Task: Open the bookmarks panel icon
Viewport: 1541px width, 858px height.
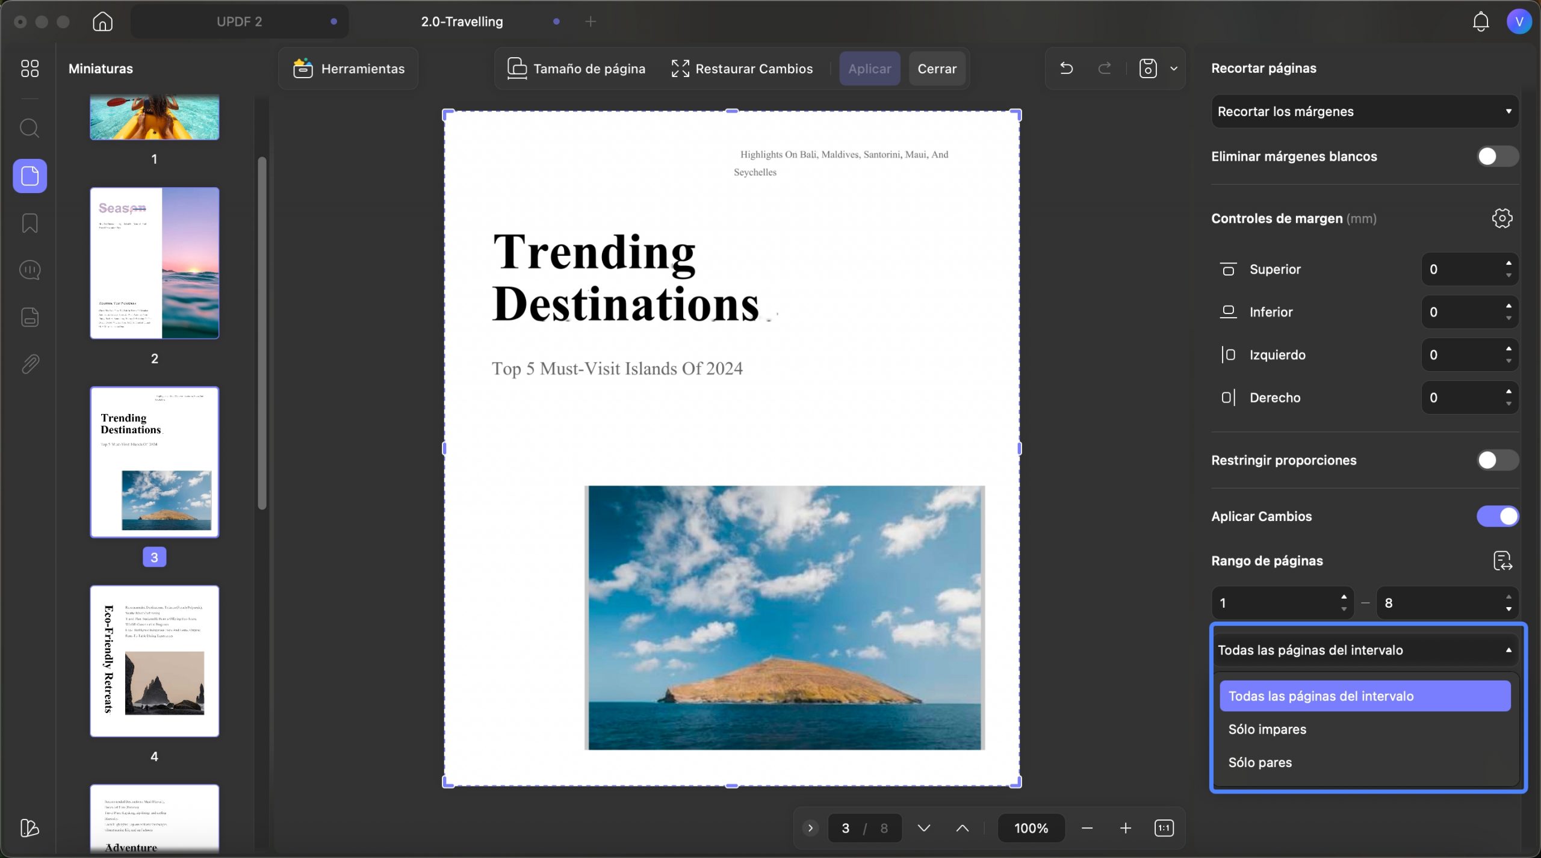Action: tap(29, 223)
